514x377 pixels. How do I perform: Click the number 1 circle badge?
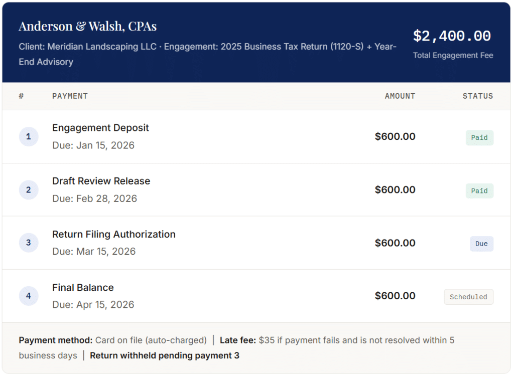(x=29, y=136)
